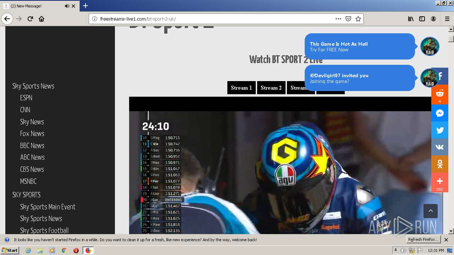Open the SKY SPORTS category
Image resolution: width=454 pixels, height=255 pixels.
coord(27,195)
